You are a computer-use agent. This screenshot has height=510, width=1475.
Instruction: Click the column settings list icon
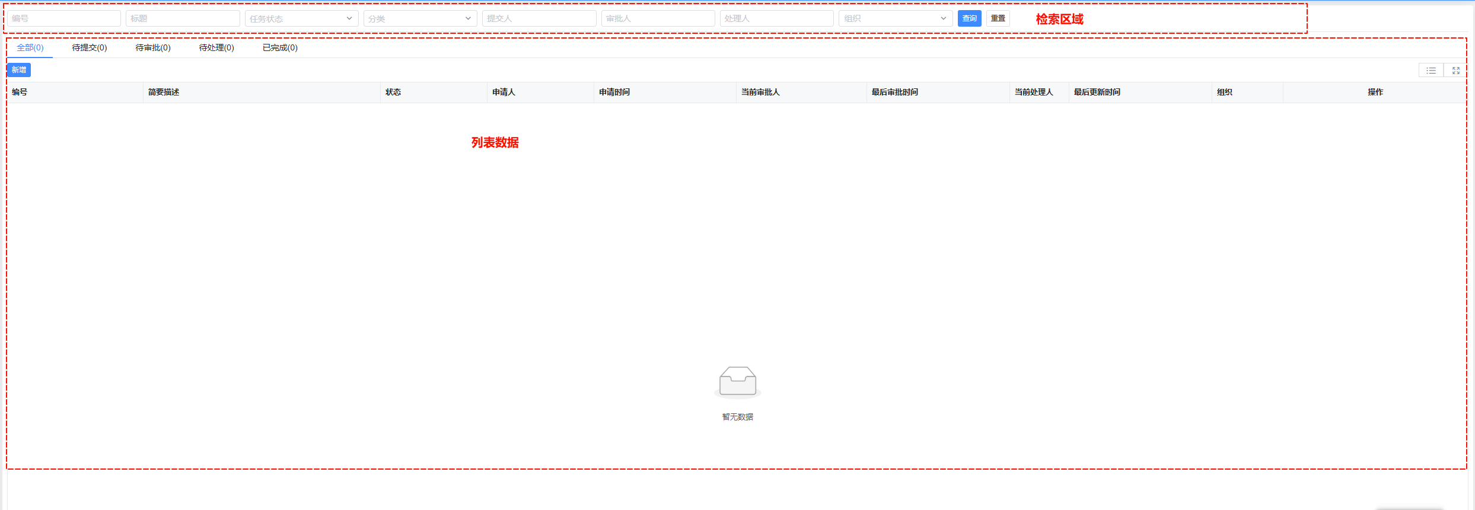tap(1431, 71)
